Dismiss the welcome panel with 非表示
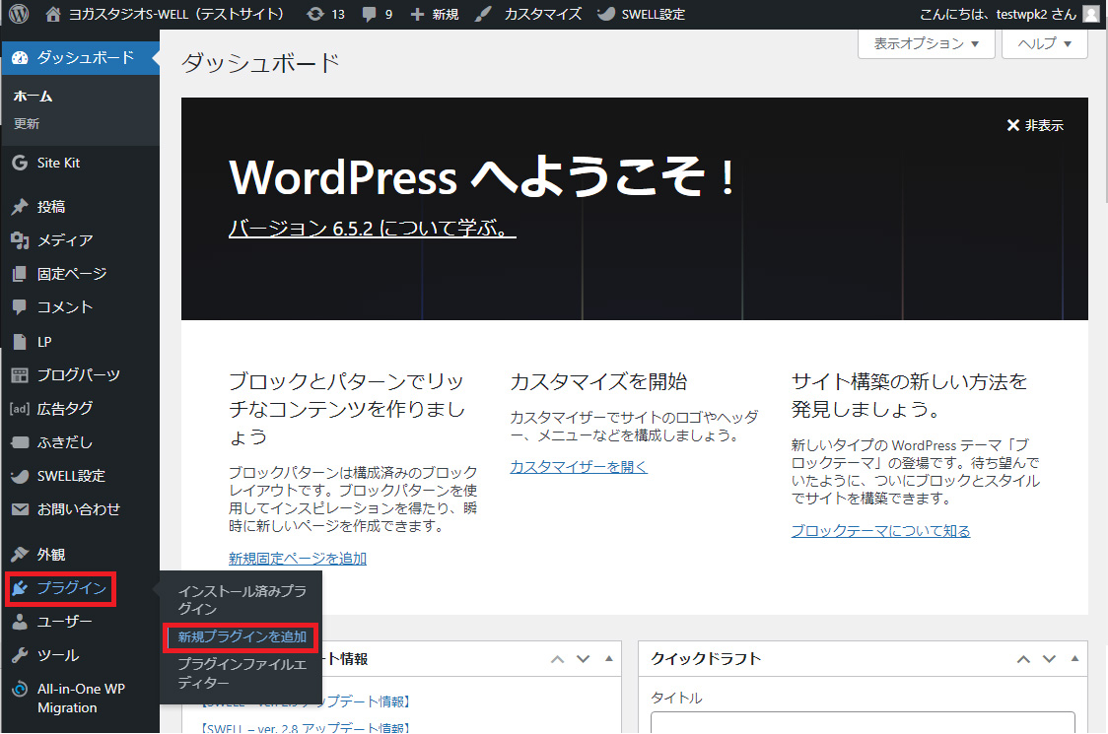Screen dimensions: 1108x734 (1035, 126)
